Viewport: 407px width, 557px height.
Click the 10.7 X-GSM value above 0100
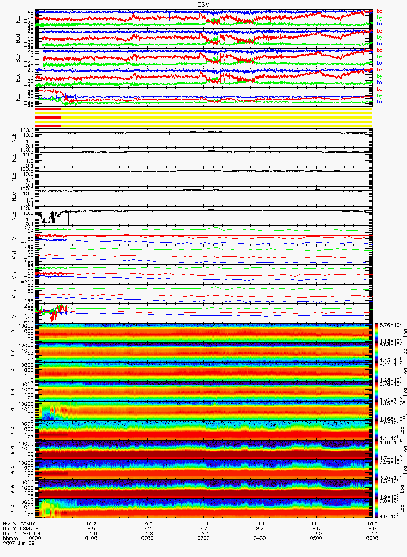[91, 524]
